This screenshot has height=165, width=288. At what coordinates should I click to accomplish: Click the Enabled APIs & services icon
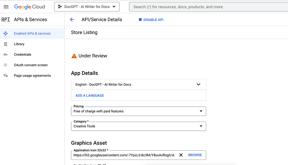coord(5,34)
